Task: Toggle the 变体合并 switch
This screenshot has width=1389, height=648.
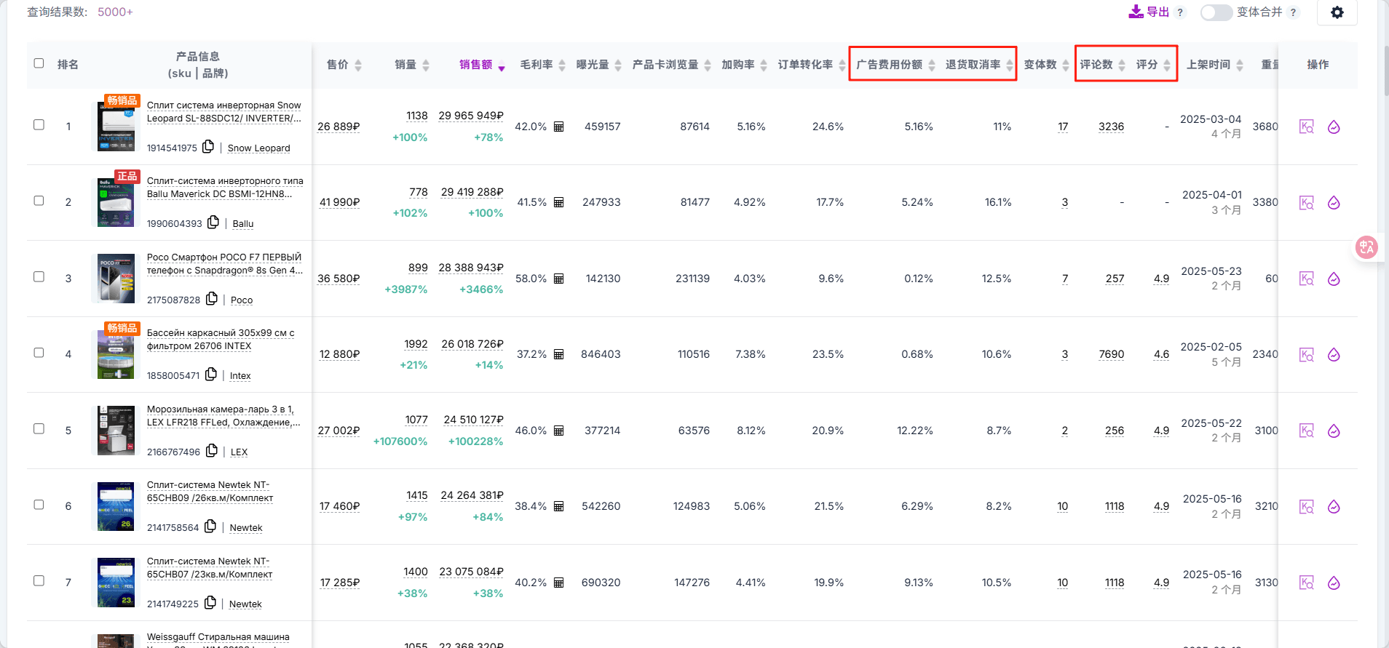Action: (1216, 12)
